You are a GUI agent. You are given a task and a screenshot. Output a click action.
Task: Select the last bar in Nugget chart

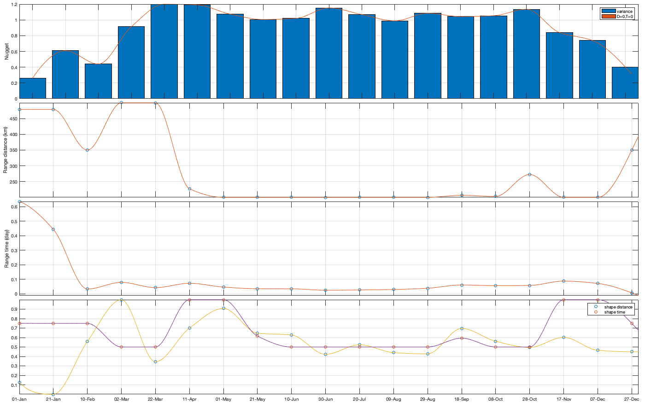pos(625,83)
